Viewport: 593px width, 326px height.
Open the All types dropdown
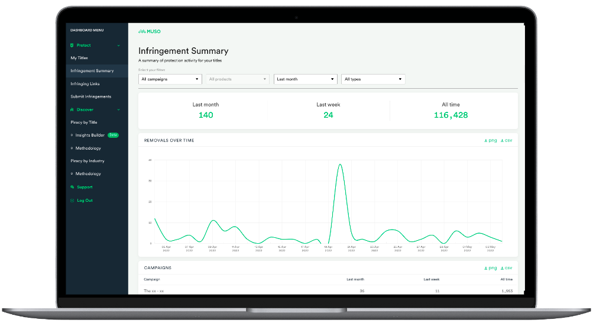point(373,79)
